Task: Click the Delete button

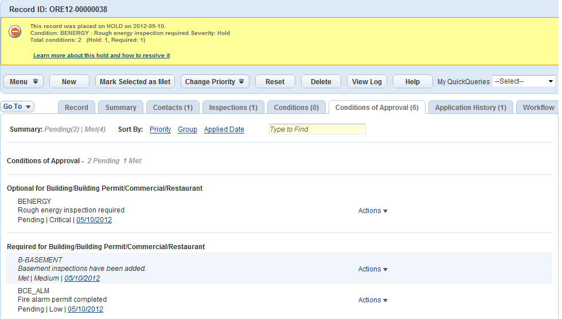Action: [321, 82]
